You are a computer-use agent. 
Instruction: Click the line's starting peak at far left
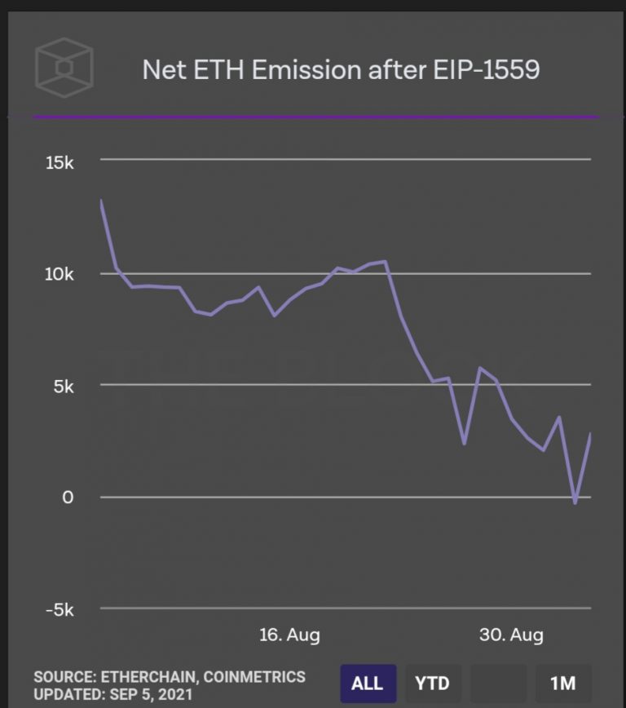pos(101,201)
